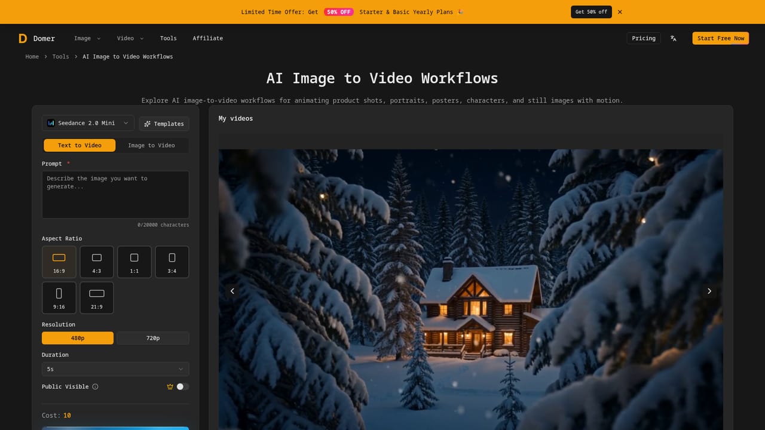Click the 0/20000 characters counter
The image size is (765, 430).
[x=163, y=225]
